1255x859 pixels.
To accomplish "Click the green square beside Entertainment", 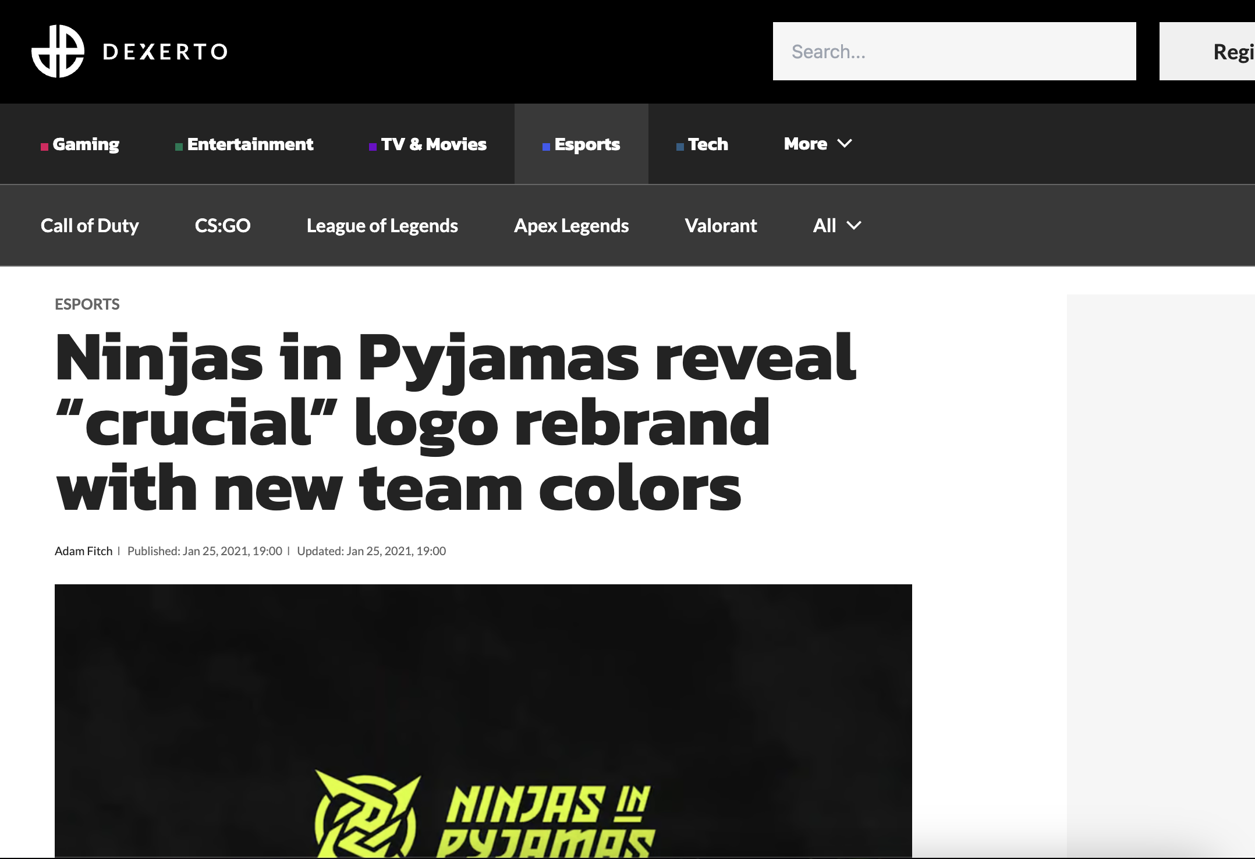I will tap(179, 147).
